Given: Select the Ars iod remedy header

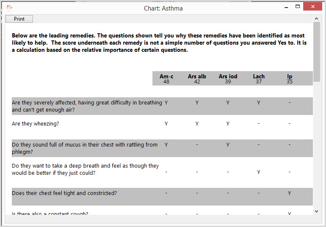Looking at the screenshot, I should point(228,79).
